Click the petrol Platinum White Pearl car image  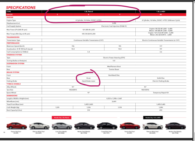[x=39, y=126]
